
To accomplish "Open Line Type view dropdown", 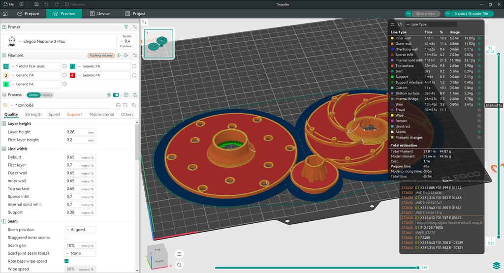I will click(x=431, y=25).
